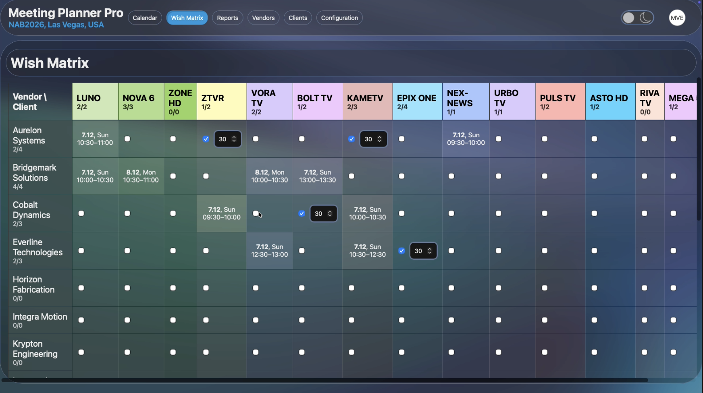Click the PULS TV column header
The width and height of the screenshot is (703, 393).
click(560, 101)
